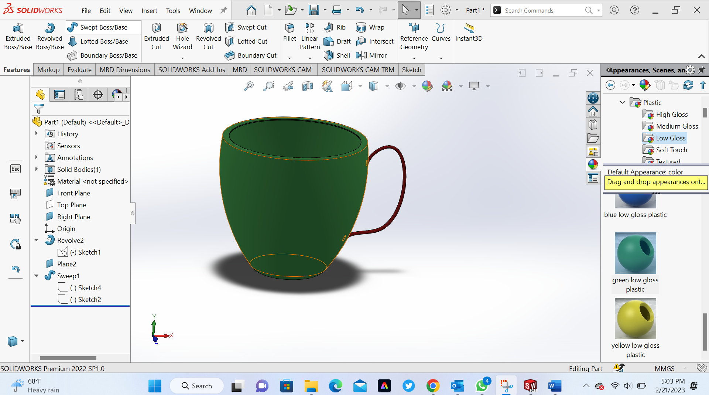Switch to the Evaluate tab
Image resolution: width=709 pixels, height=395 pixels.
[x=79, y=69]
